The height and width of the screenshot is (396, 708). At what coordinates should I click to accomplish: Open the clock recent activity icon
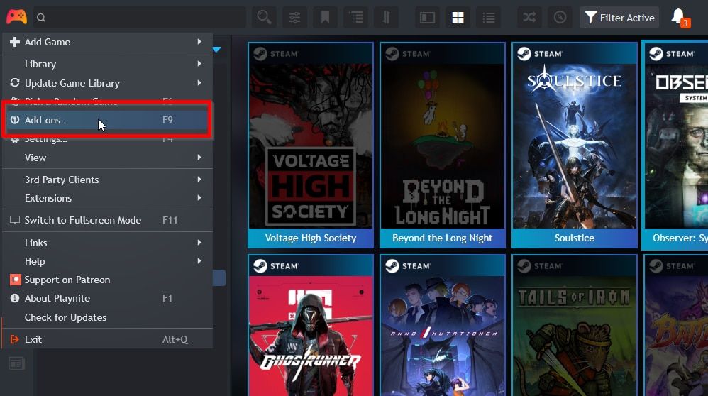tap(560, 18)
